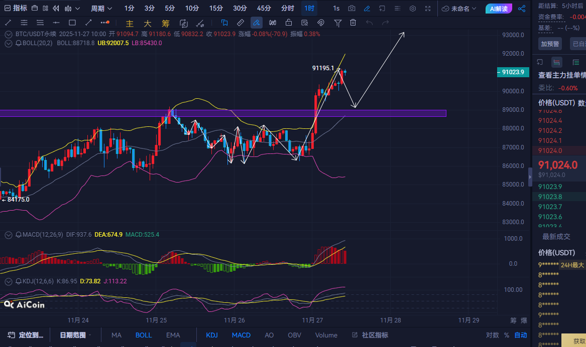Select the rectangle drawing tool
This screenshot has height=347, width=586.
pos(72,23)
